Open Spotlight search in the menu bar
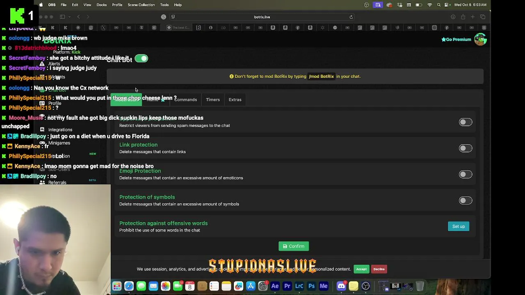Screen dimensions: 525x295 [x=439, y=5]
